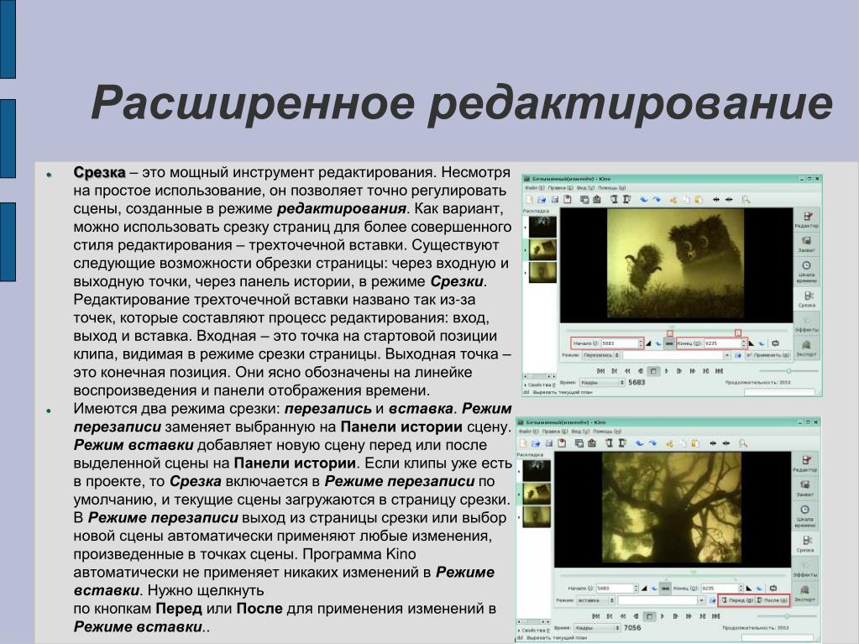859x644 pixels.
Task: Click magnifier preview icon in tree-frame Kino toolbar
Action: pyautogui.click(x=743, y=443)
